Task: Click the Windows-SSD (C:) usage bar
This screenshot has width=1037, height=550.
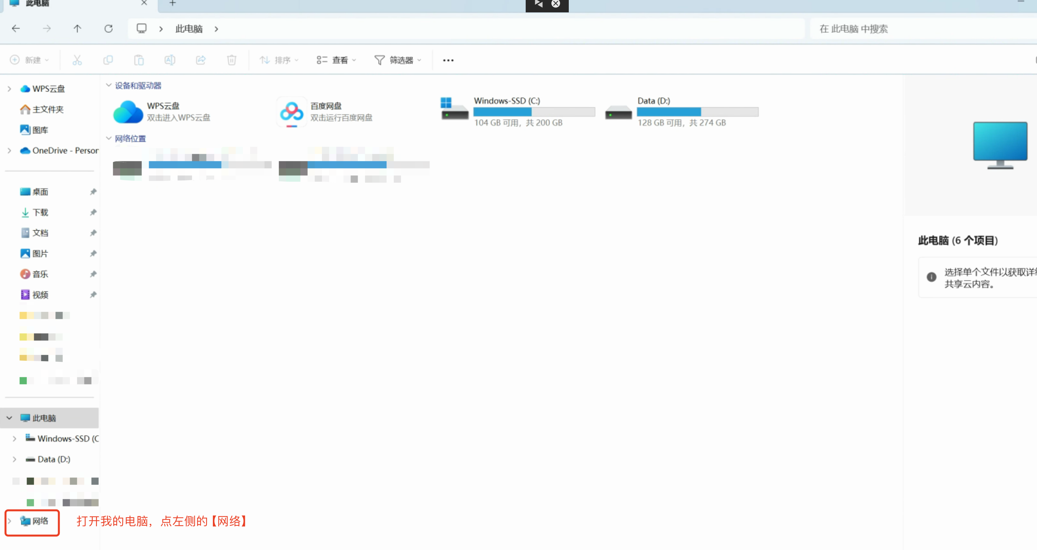Action: tap(534, 112)
